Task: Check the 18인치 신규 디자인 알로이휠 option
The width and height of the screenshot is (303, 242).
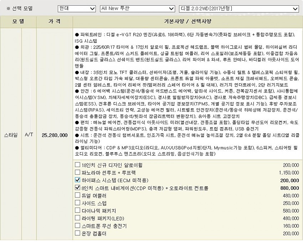Action: (x=78, y=165)
